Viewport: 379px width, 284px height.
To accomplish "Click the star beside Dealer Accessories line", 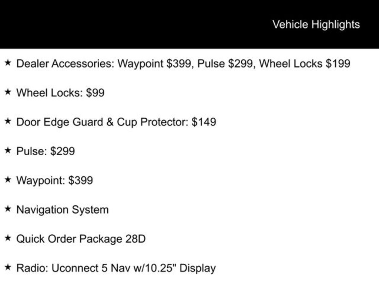I will tap(8, 63).
